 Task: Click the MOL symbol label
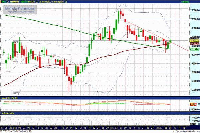(x=5, y=2)
